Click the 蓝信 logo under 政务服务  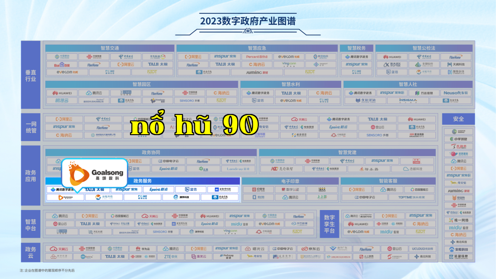point(191,189)
